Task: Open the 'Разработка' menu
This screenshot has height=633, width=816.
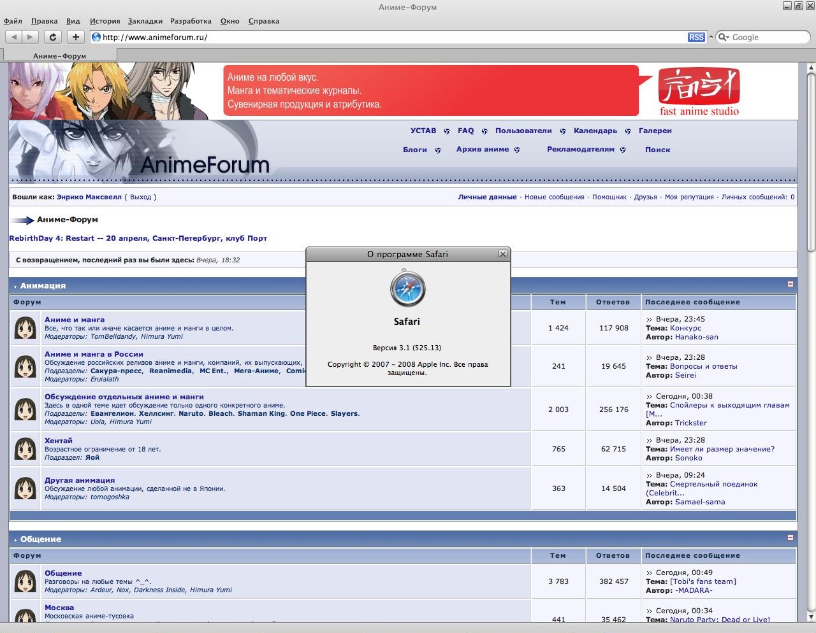Action: click(x=191, y=21)
